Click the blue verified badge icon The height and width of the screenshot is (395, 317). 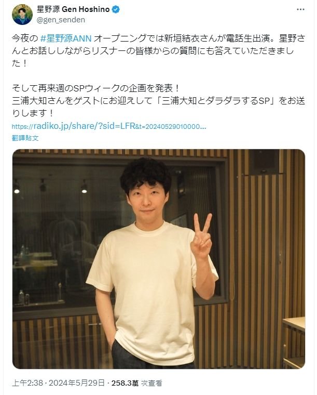click(x=116, y=9)
